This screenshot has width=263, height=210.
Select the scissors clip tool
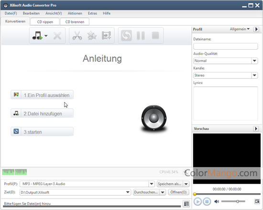77,35
